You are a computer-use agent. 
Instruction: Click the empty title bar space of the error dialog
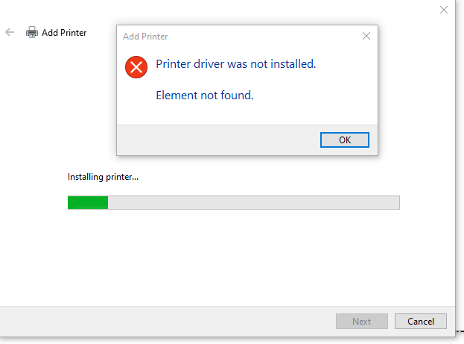[x=261, y=36]
